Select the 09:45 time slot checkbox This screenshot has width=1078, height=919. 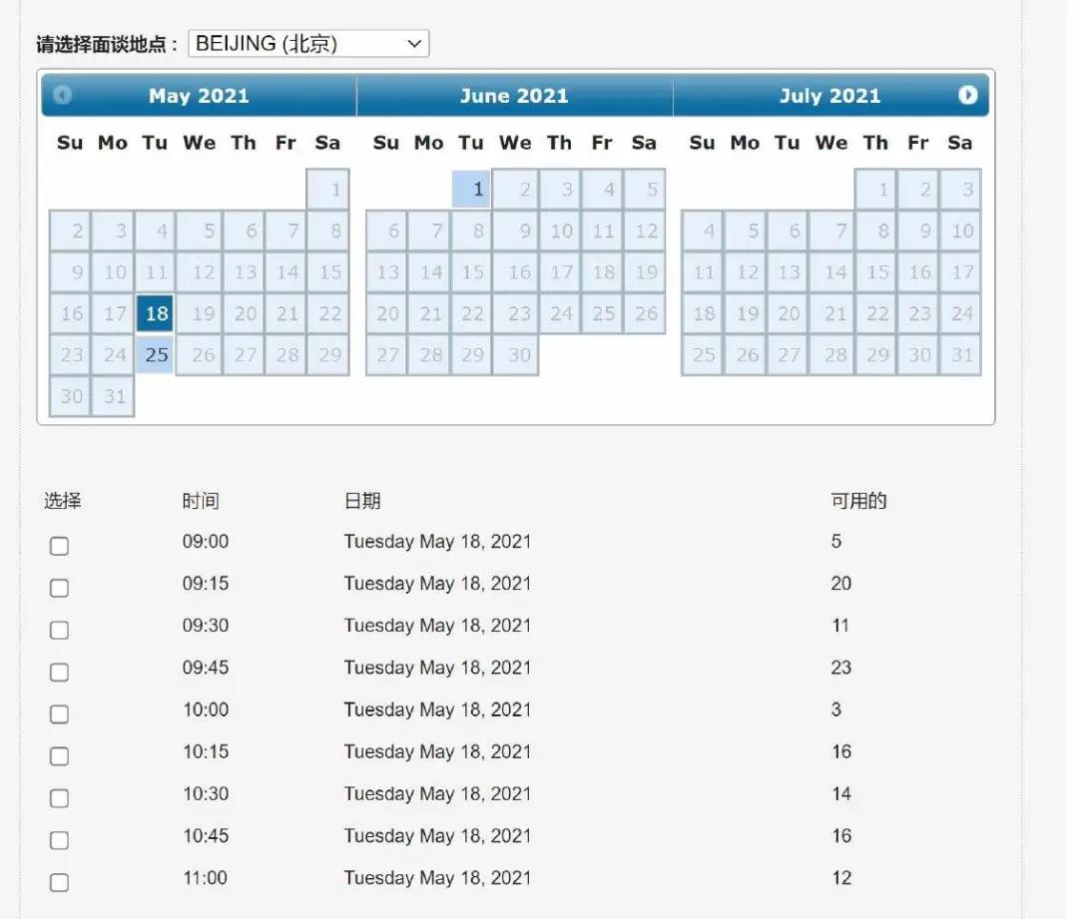60,672
